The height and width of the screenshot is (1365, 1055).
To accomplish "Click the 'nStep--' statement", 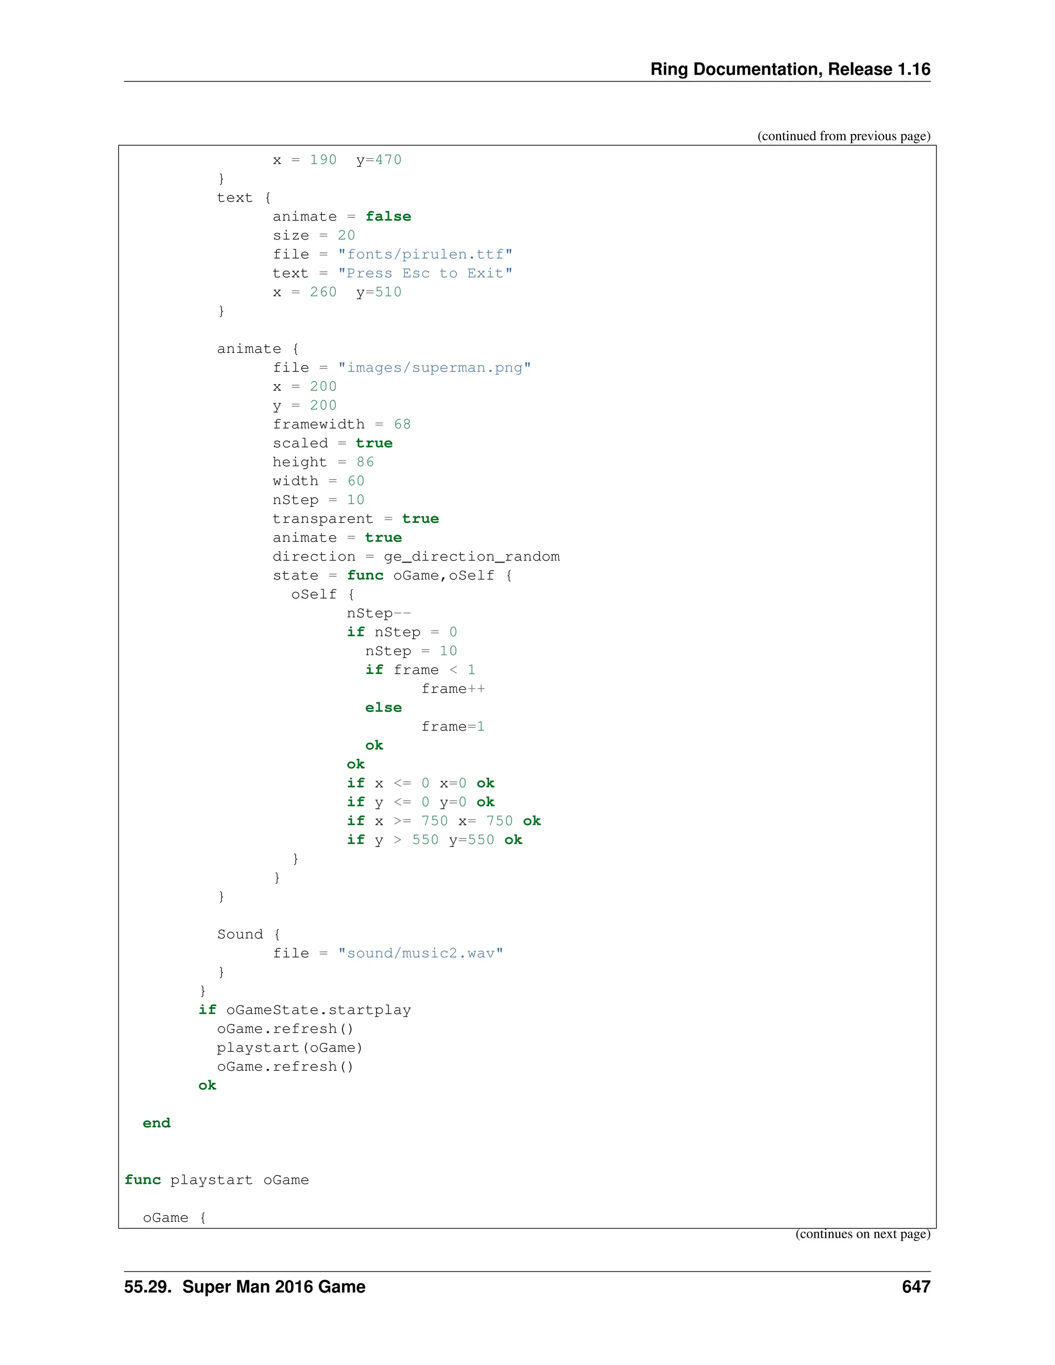I will point(379,612).
